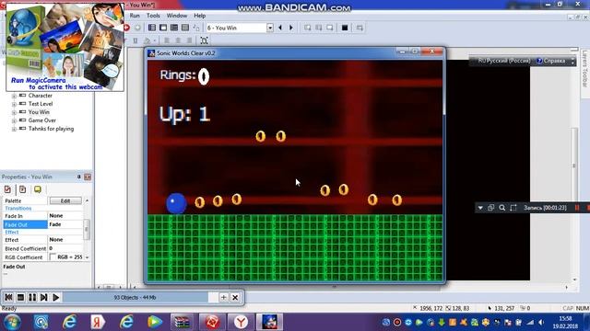This screenshot has width=590, height=331.
Task: Step to next frame in playback bar
Action: click(44, 297)
